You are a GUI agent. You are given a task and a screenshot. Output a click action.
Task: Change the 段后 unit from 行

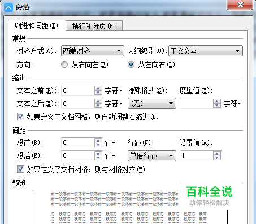[x=110, y=156]
